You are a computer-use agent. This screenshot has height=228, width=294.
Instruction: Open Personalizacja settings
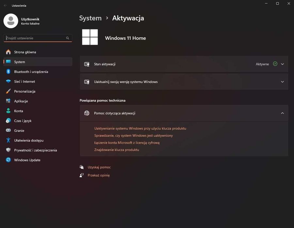tap(38, 91)
